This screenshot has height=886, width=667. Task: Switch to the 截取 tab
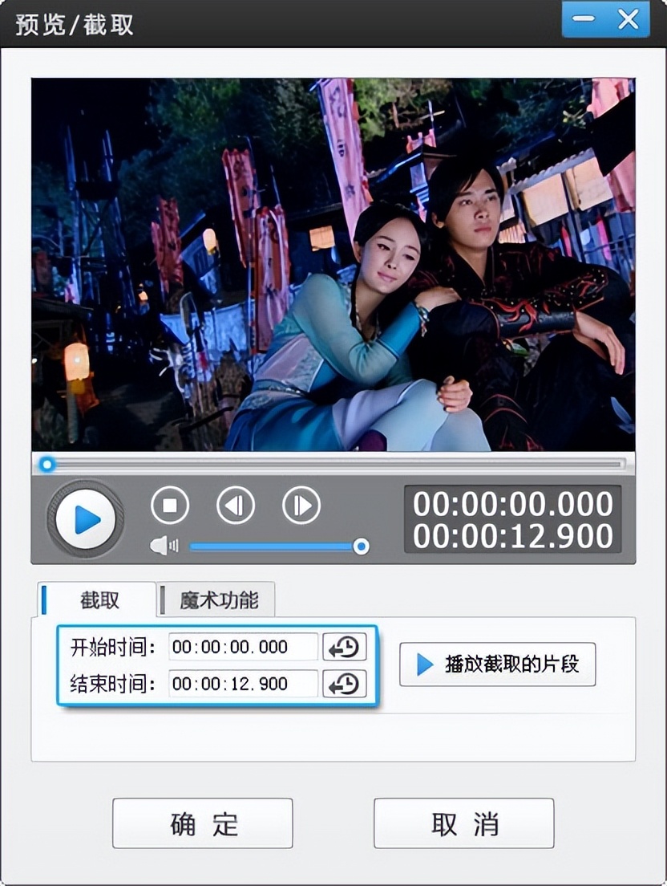point(97,599)
